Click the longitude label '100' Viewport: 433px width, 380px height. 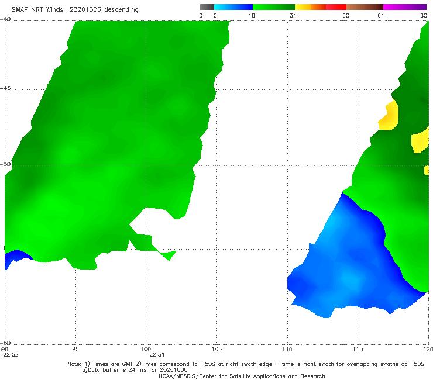pyautogui.click(x=146, y=349)
